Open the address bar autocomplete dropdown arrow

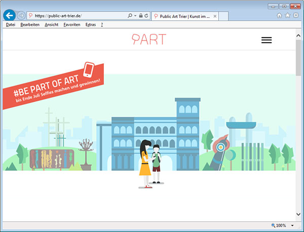click(135, 16)
